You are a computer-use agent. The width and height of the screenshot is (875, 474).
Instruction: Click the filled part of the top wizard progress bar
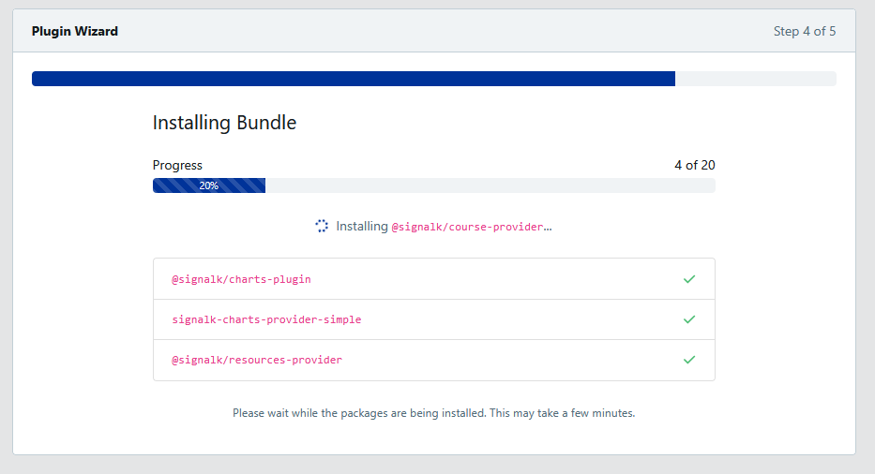tap(353, 79)
